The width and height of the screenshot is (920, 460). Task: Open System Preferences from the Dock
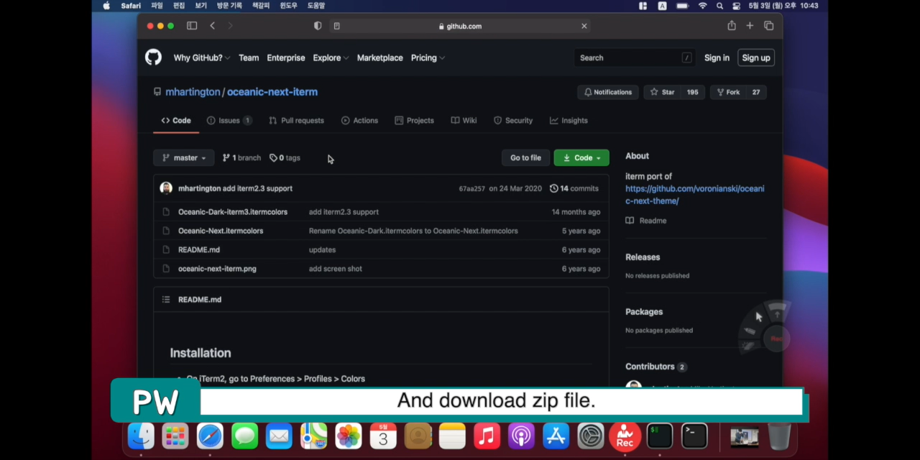coord(590,436)
